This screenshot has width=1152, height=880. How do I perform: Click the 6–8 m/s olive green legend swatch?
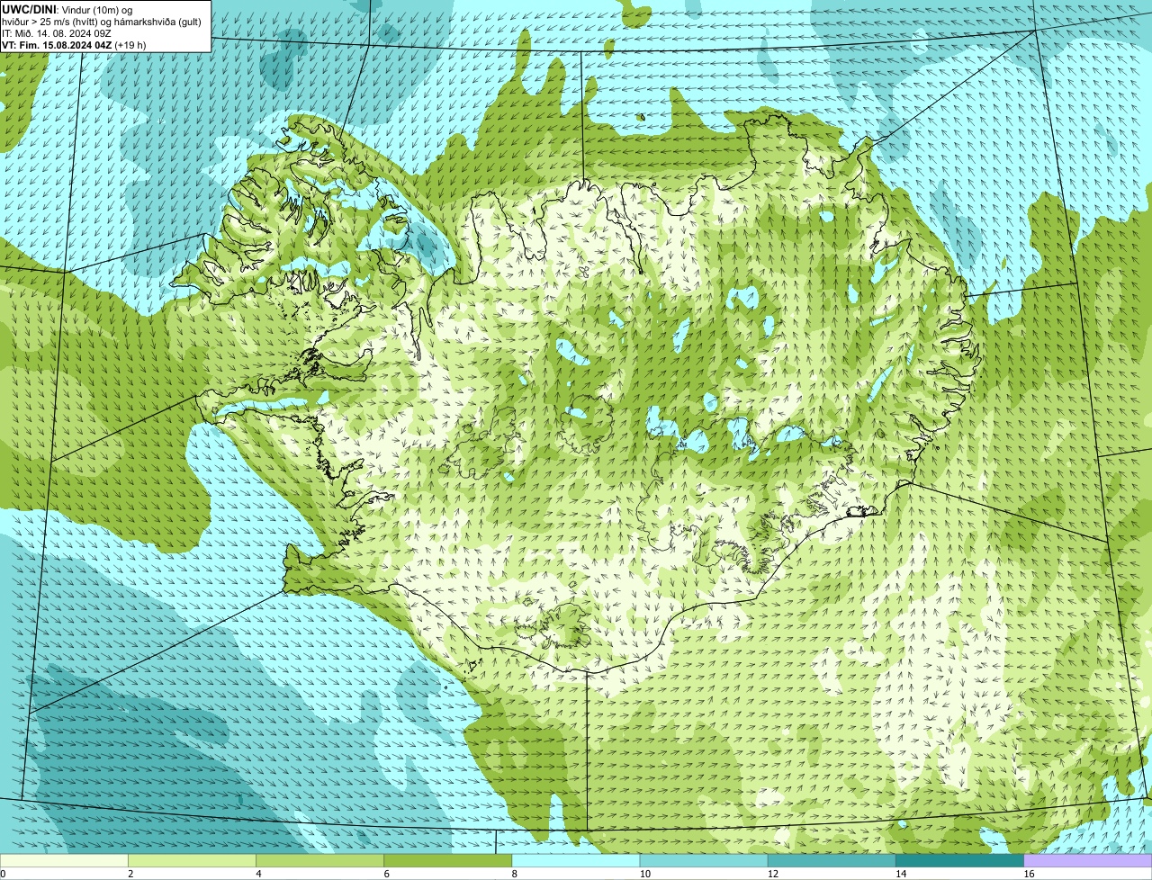447,861
